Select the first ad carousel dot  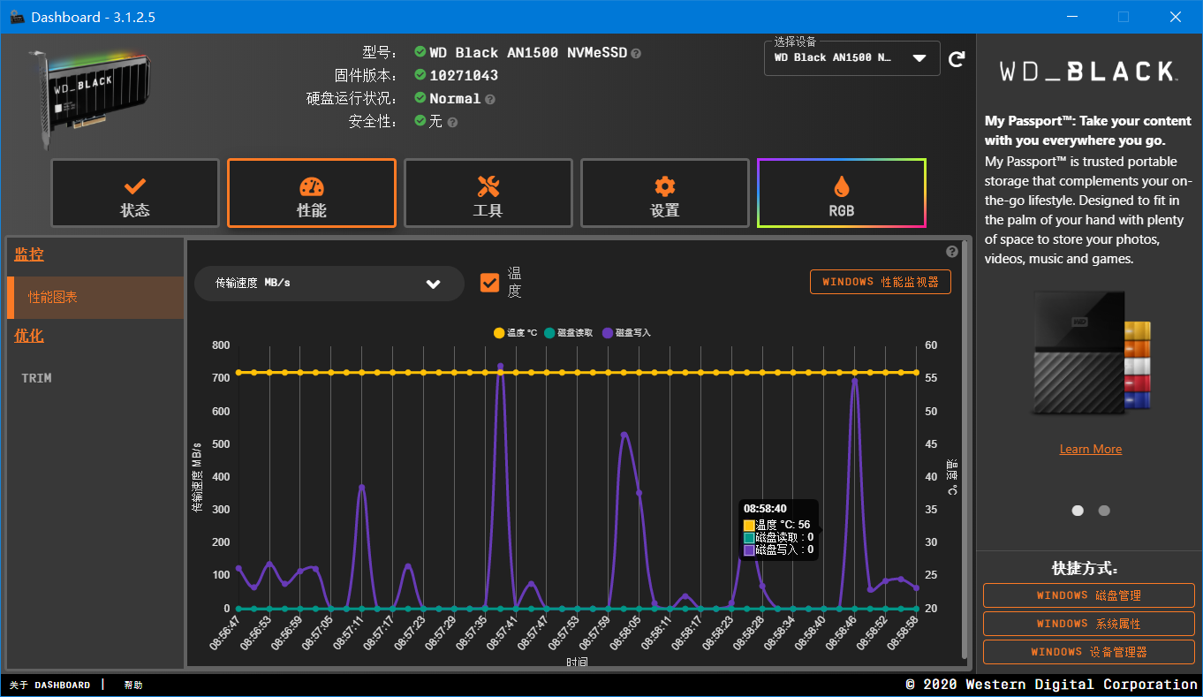pyautogui.click(x=1078, y=511)
